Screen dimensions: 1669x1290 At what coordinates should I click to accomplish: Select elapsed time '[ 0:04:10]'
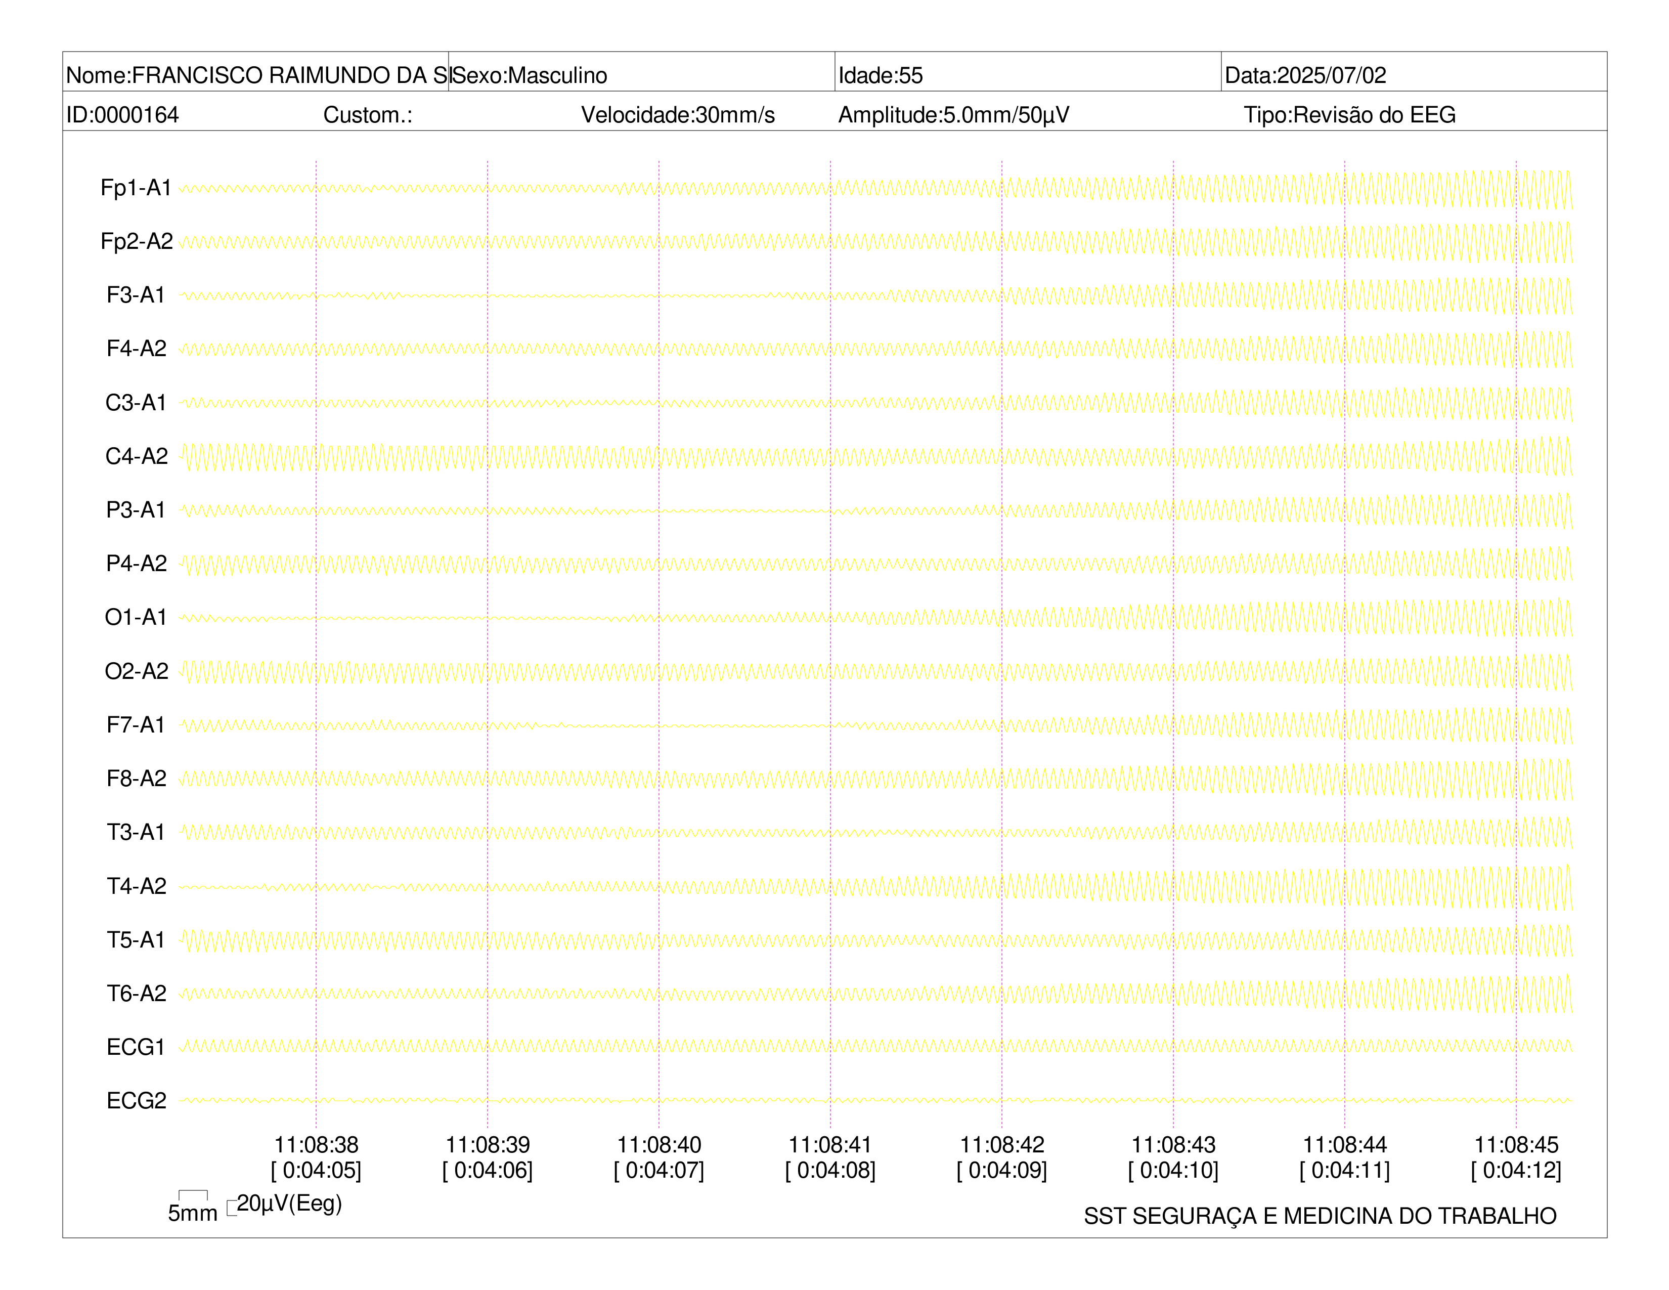[1174, 1170]
